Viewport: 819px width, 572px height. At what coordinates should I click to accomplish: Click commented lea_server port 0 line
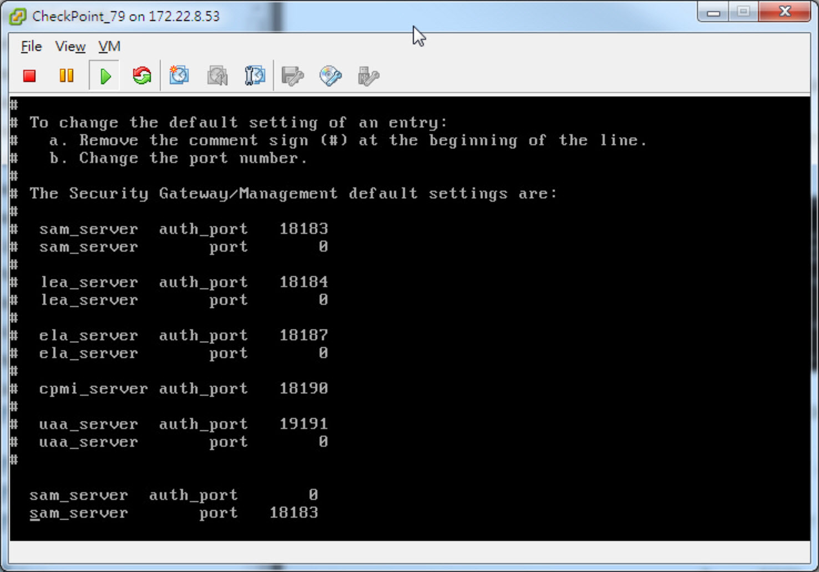click(x=170, y=300)
